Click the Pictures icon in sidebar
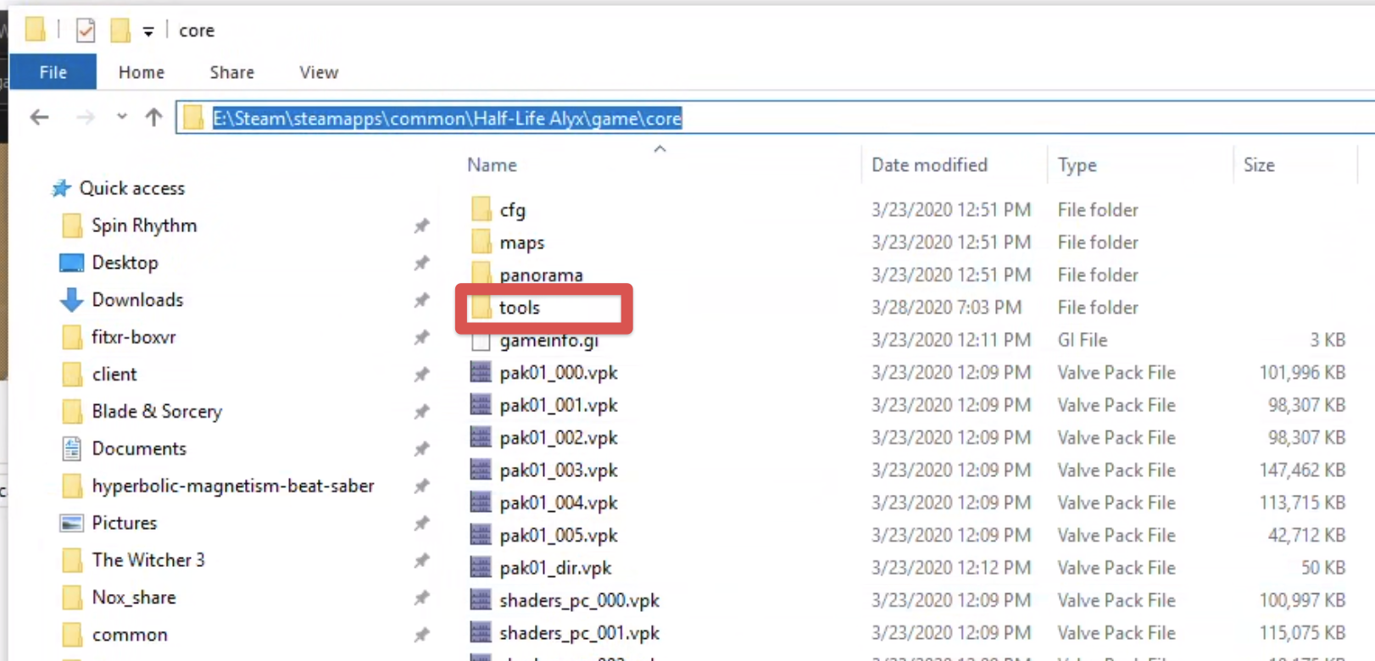This screenshot has height=661, width=1375. [71, 524]
